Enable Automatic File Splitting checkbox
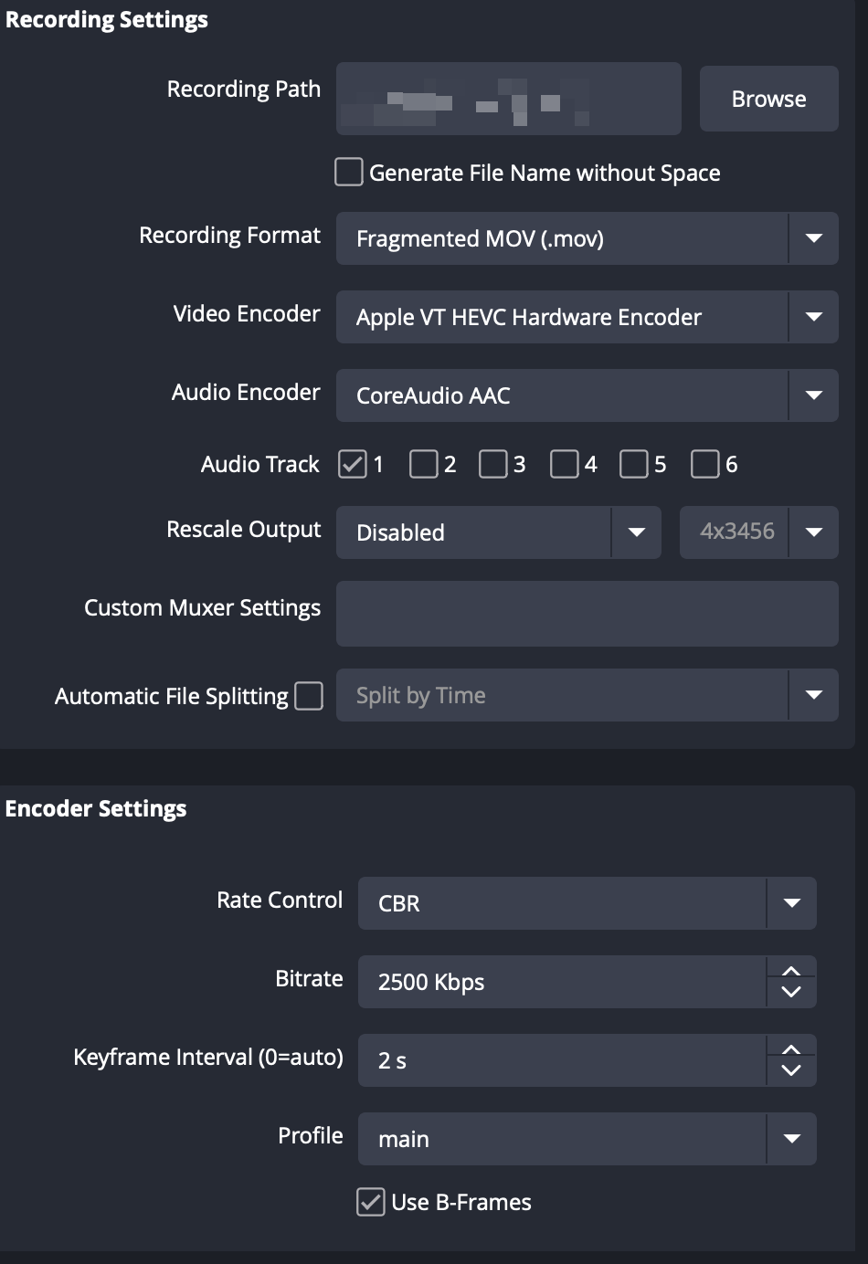This screenshot has width=868, height=1264. pyautogui.click(x=309, y=696)
